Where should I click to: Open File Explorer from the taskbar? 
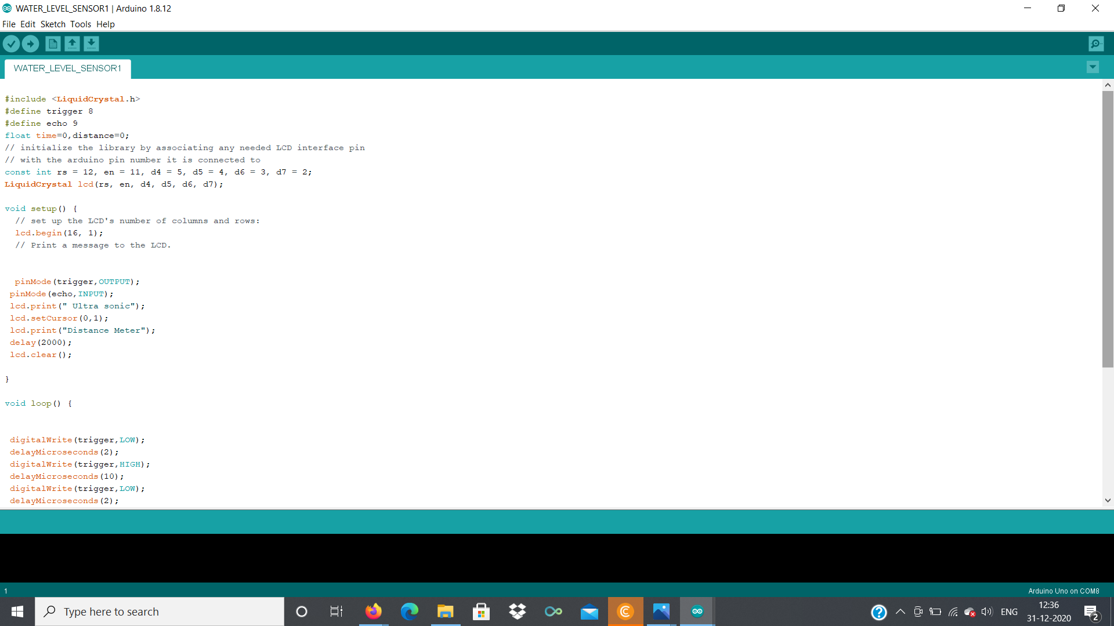click(445, 612)
